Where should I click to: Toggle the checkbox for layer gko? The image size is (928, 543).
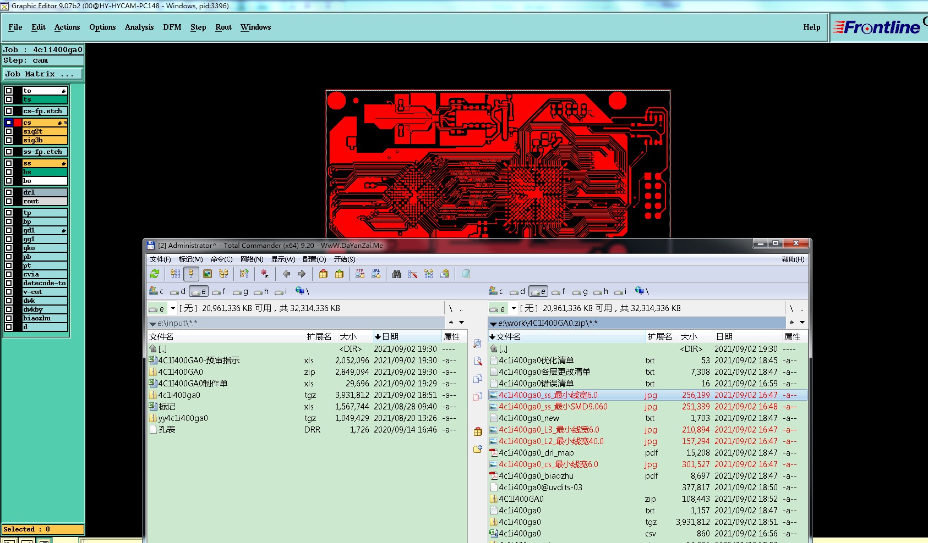9,248
